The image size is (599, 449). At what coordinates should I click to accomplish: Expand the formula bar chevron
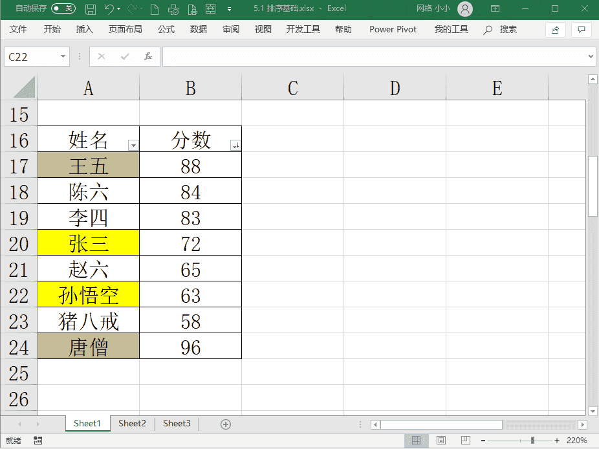point(591,56)
